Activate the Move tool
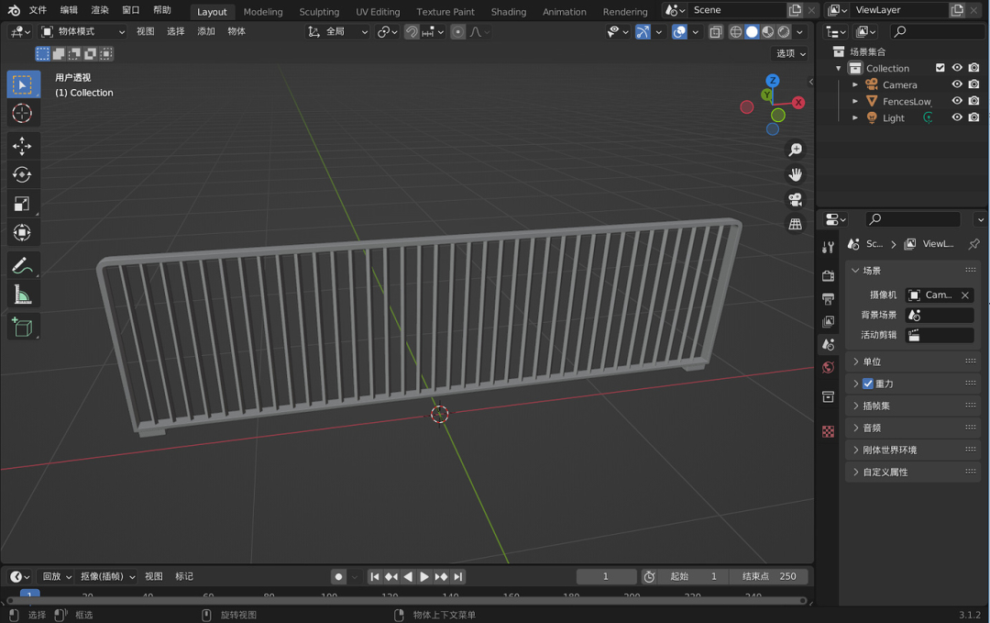 point(23,146)
